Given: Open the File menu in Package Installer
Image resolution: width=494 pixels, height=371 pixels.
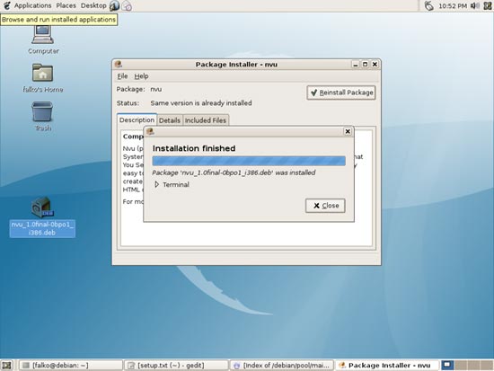Looking at the screenshot, I should [122, 76].
